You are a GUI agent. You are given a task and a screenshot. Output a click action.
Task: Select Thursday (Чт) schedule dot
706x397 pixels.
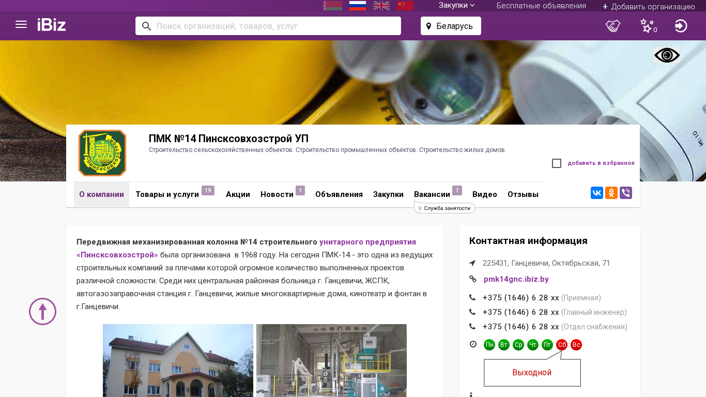[x=533, y=345]
